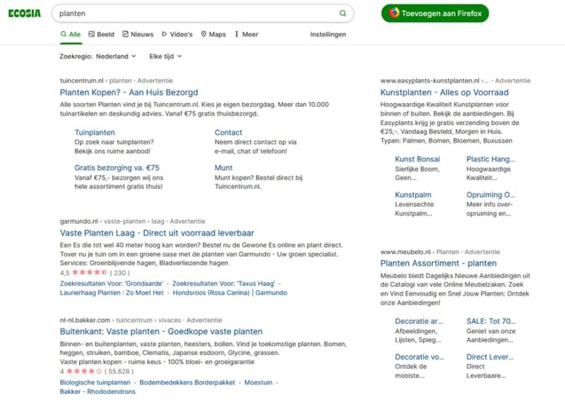Viewport: 565px width, 403px height.
Task: Click the magnifier search icon in search box
Action: tap(343, 13)
